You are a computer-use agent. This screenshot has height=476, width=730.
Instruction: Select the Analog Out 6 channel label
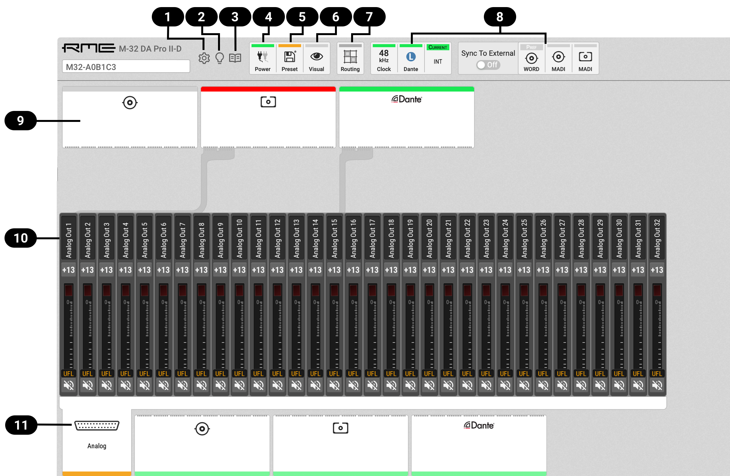(x=163, y=238)
